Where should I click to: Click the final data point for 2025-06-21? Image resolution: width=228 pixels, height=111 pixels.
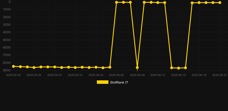pos(220,3)
